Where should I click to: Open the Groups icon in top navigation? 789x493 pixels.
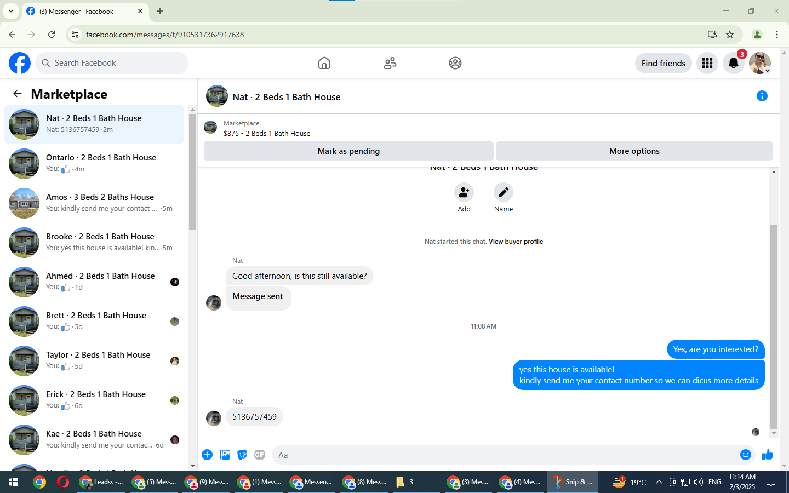click(x=455, y=63)
